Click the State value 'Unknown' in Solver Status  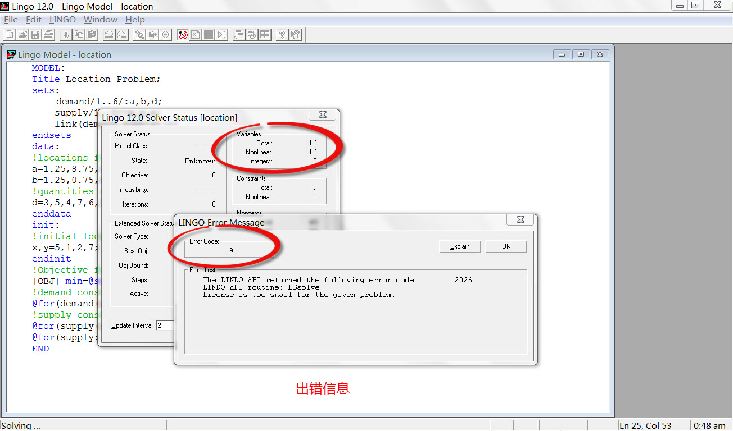(200, 161)
